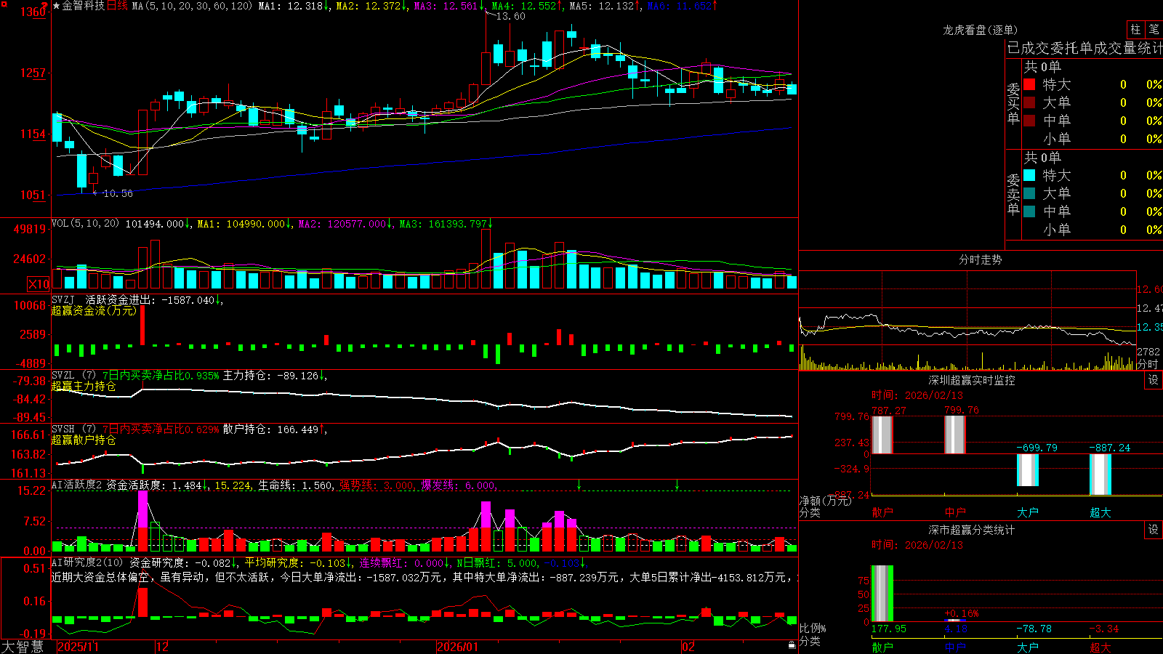Click the 1360 price axis label
The image size is (1163, 654).
point(33,12)
